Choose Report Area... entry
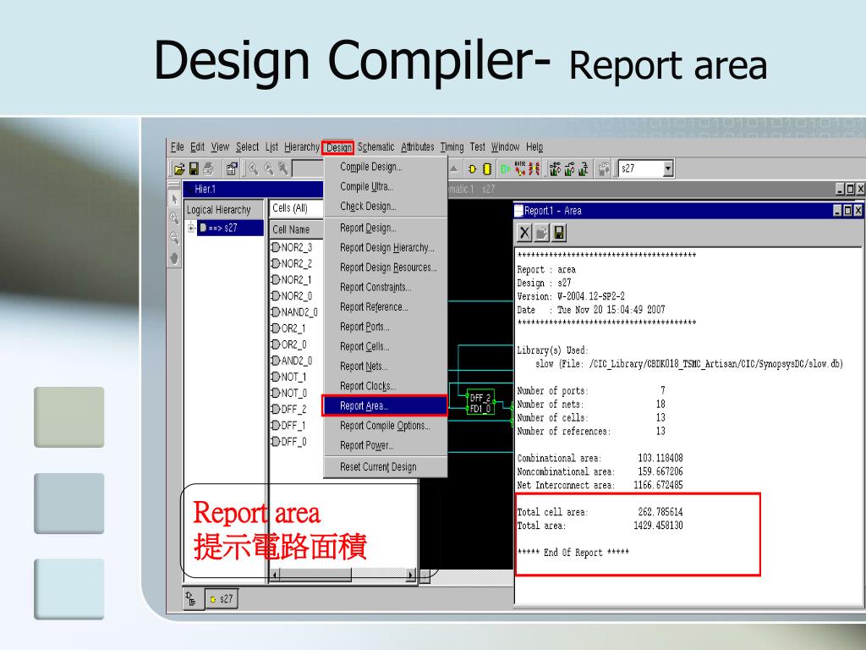Viewport: 866px width, 650px height. pyautogui.click(x=386, y=405)
